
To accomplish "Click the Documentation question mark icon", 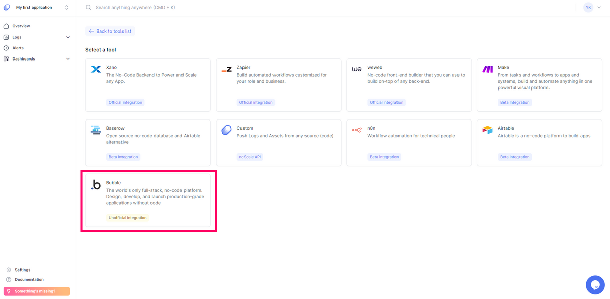I will (9, 280).
